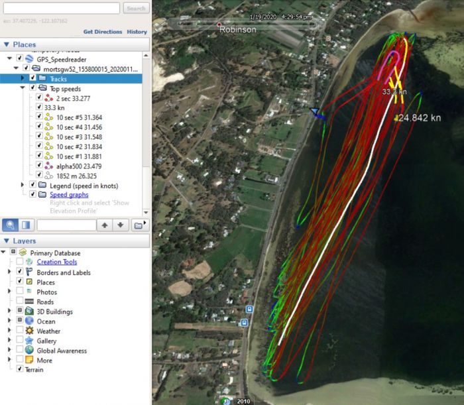Screen dimensions: 464x405
Task: Uncheck the 33.3 kn placemark checkbox
Action: tap(39, 107)
